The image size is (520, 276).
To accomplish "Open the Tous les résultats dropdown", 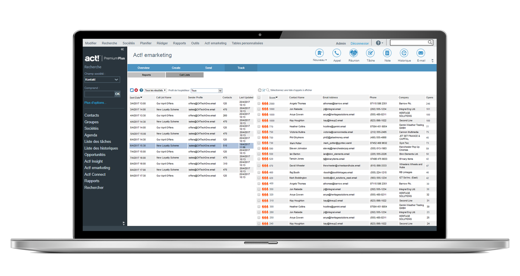I will [155, 90].
